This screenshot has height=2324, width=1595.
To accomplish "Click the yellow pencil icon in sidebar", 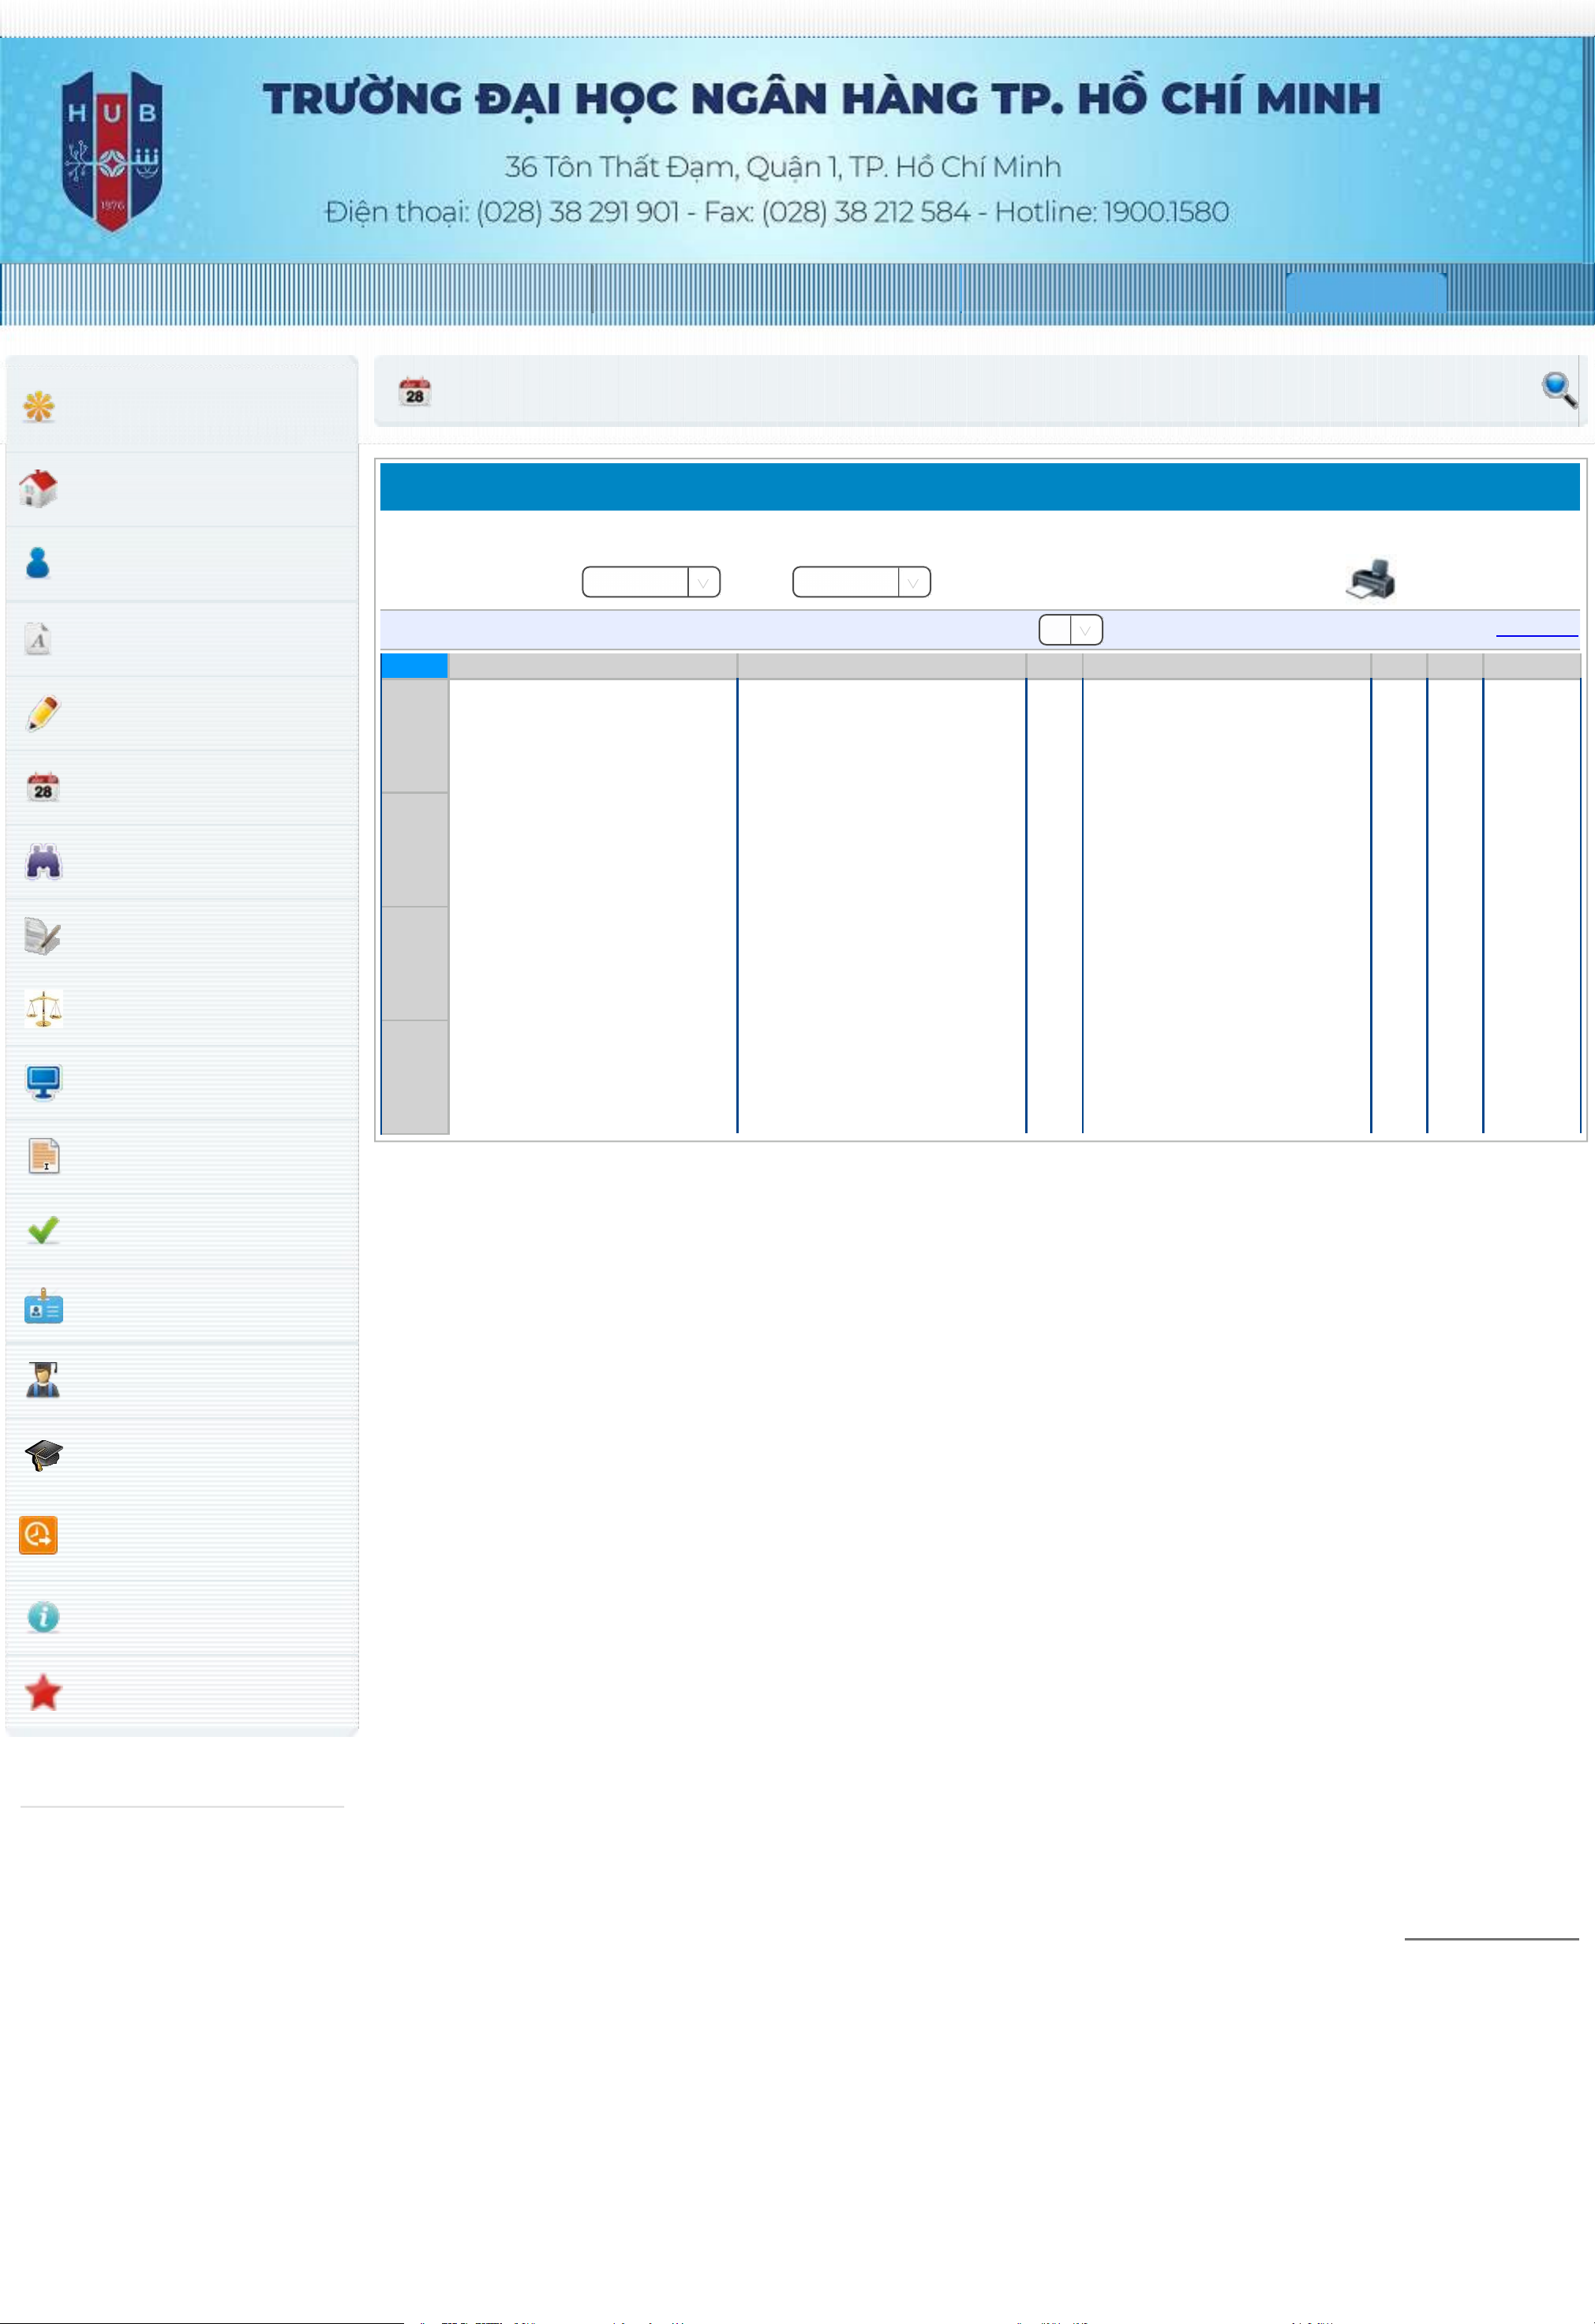I will click(x=42, y=713).
